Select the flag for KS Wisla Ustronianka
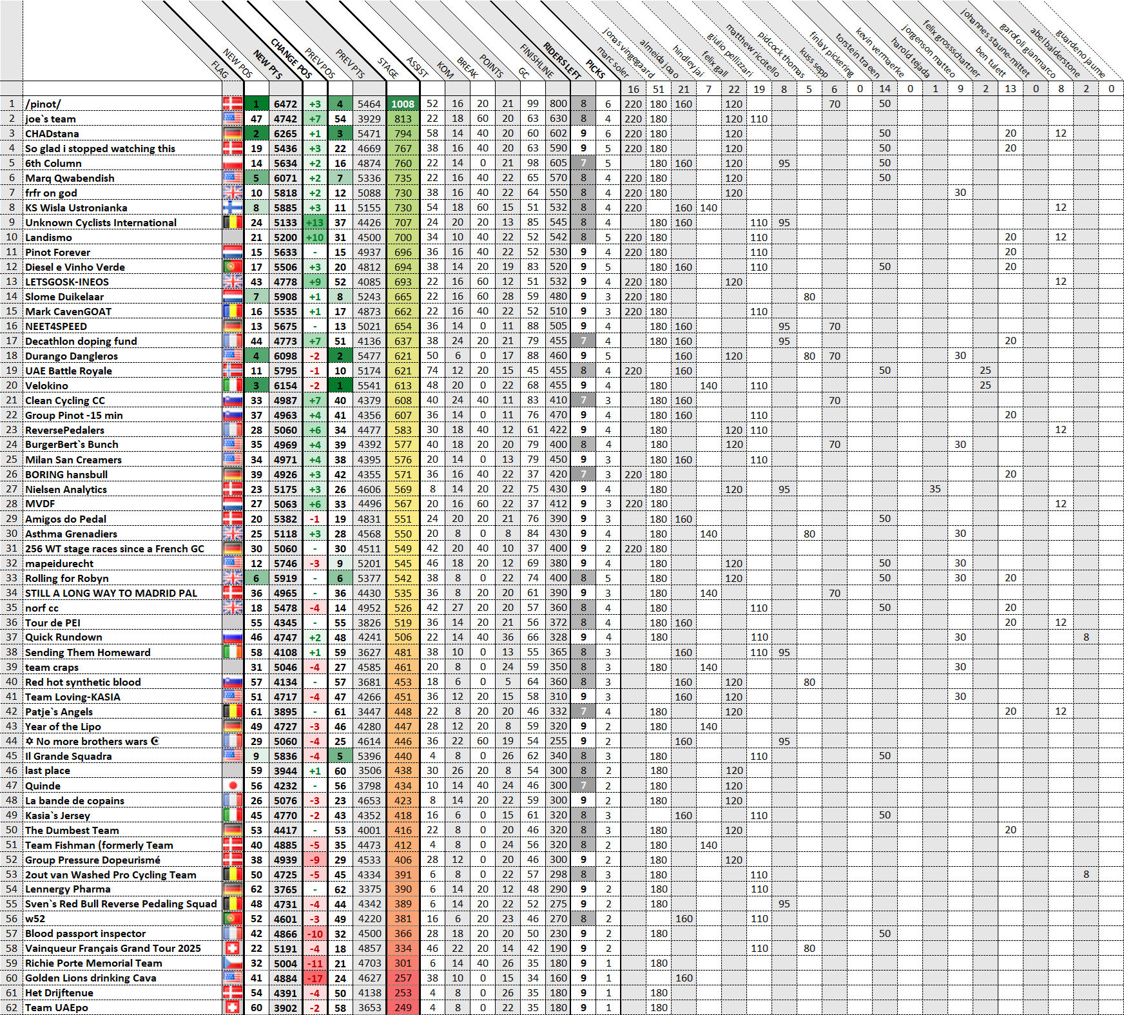Image resolution: width=1124 pixels, height=1015 pixels. click(233, 208)
